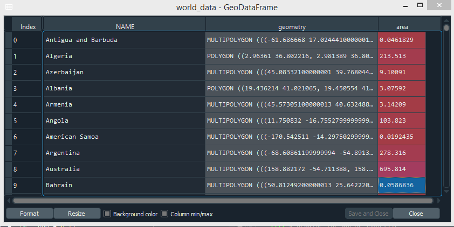Select row index 7
Screen dimensions: 454x227
26,153
